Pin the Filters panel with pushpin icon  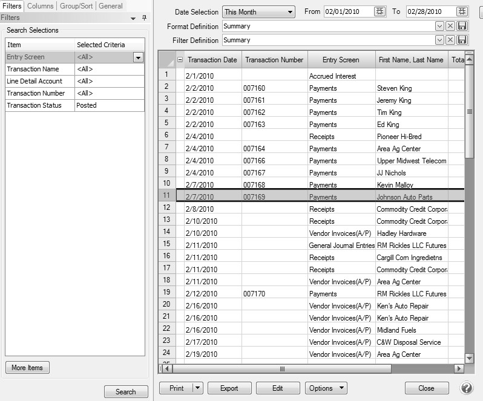143,18
